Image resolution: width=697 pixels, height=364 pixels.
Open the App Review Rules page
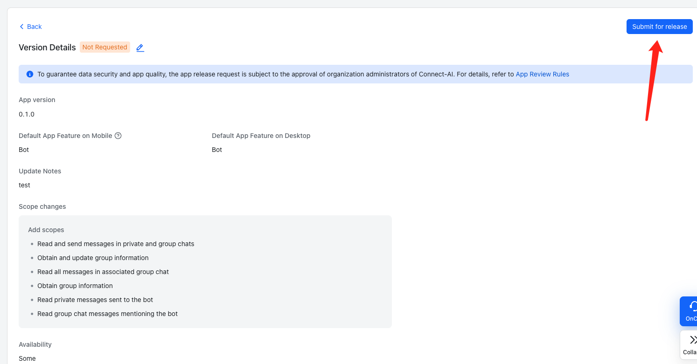(542, 74)
